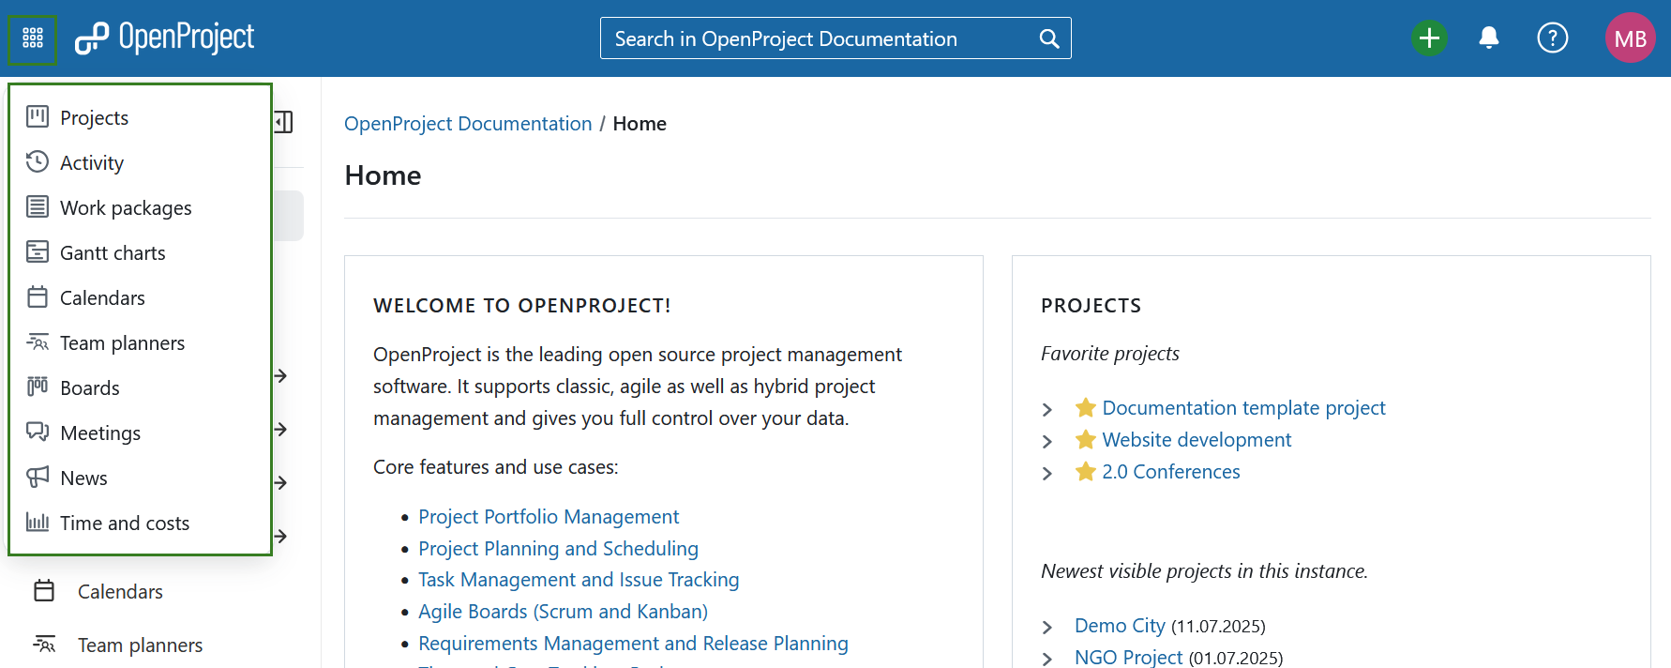Click the Team planners icon in modules menu
Viewport: 1671px width, 668px height.
(38, 342)
